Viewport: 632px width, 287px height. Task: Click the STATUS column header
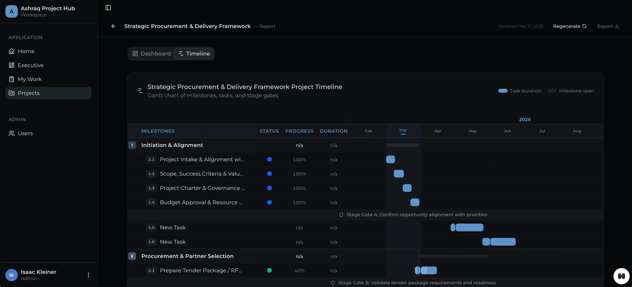pos(269,131)
